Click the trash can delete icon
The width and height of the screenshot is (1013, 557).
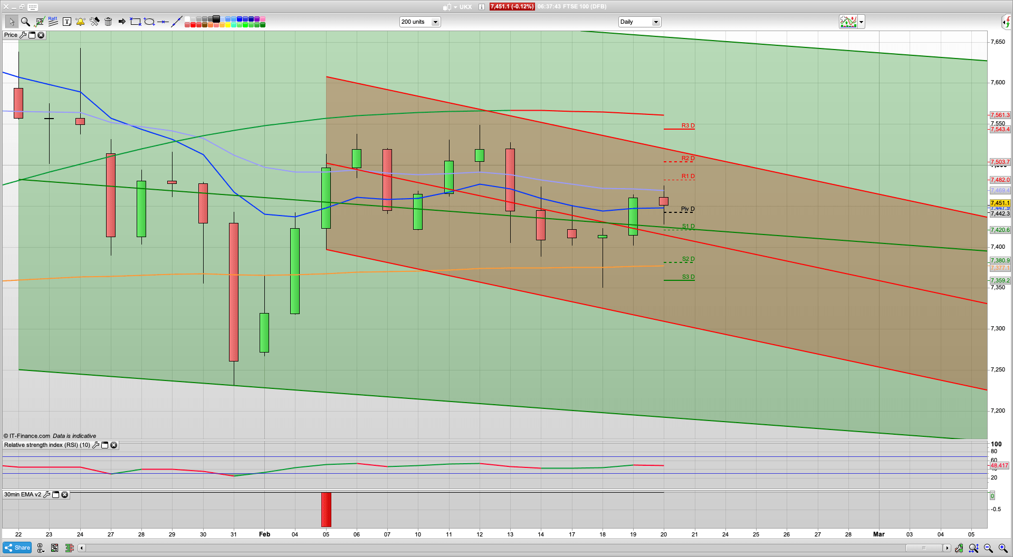(x=108, y=22)
